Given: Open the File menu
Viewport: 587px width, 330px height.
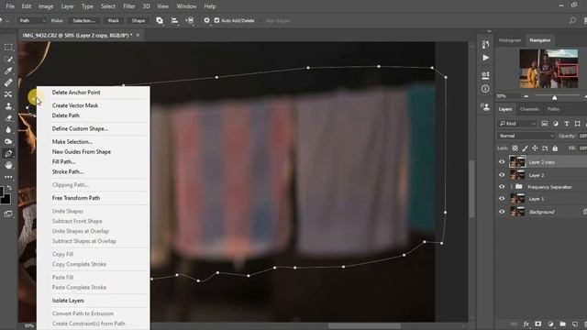Looking at the screenshot, I should pos(10,6).
